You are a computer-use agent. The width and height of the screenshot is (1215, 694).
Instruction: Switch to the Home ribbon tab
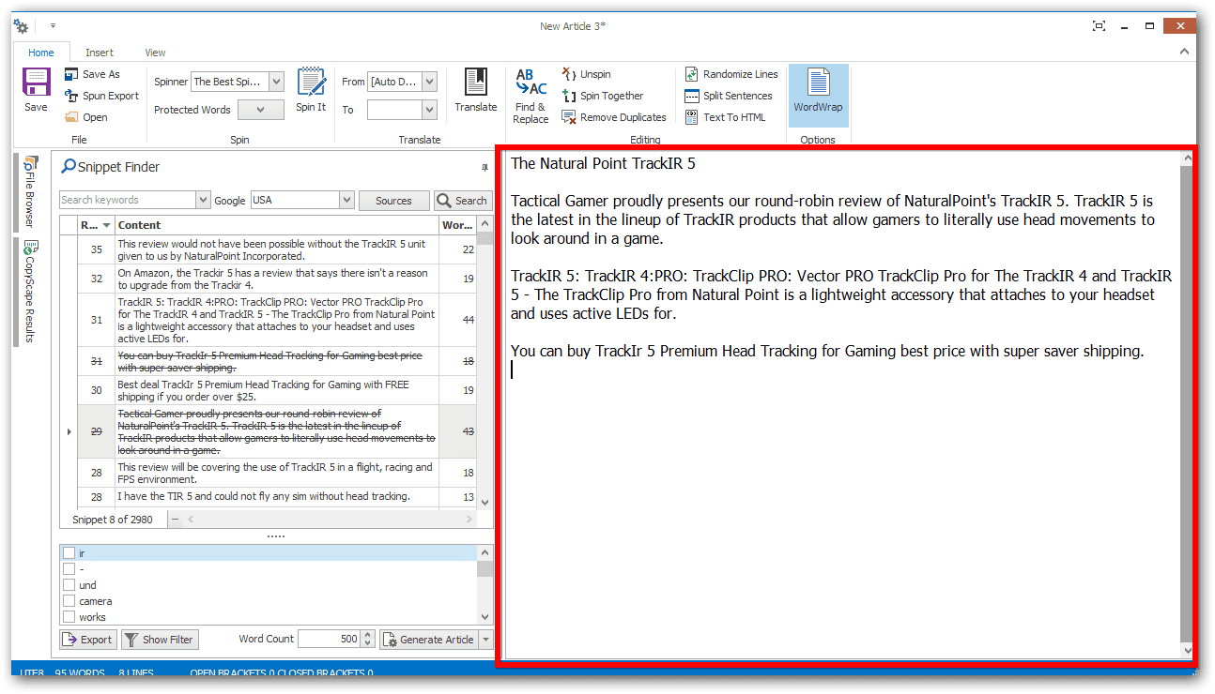tap(41, 53)
